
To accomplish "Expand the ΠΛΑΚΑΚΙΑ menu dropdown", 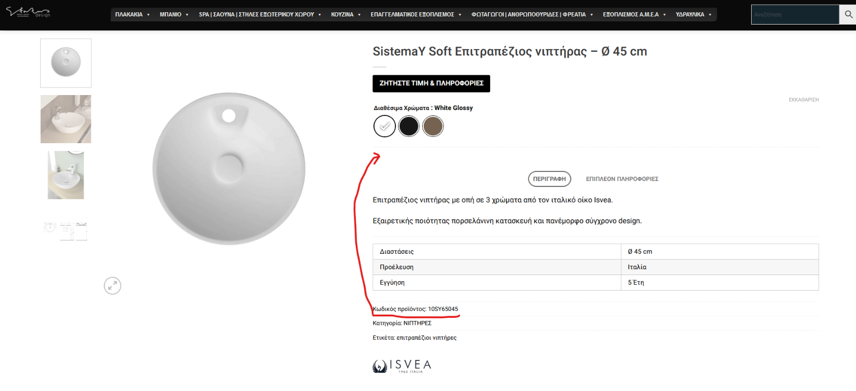I will (132, 14).
